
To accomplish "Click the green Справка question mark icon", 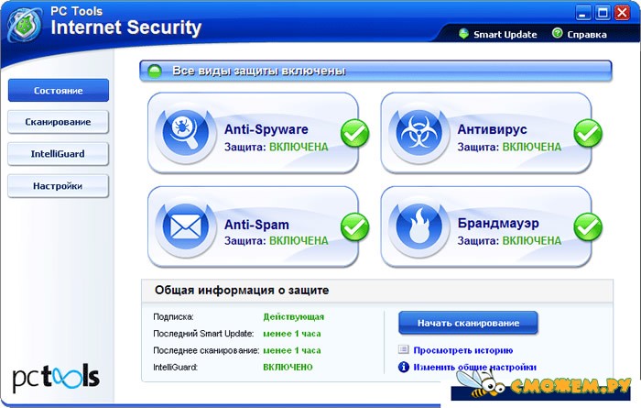I will tap(557, 33).
